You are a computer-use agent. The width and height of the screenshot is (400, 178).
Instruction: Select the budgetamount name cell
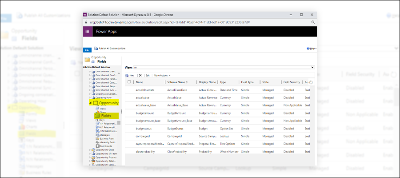tap(144, 113)
